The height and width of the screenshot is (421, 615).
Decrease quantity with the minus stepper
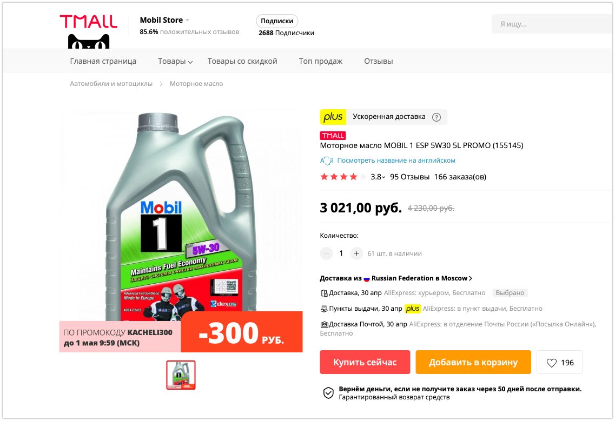[x=326, y=253]
